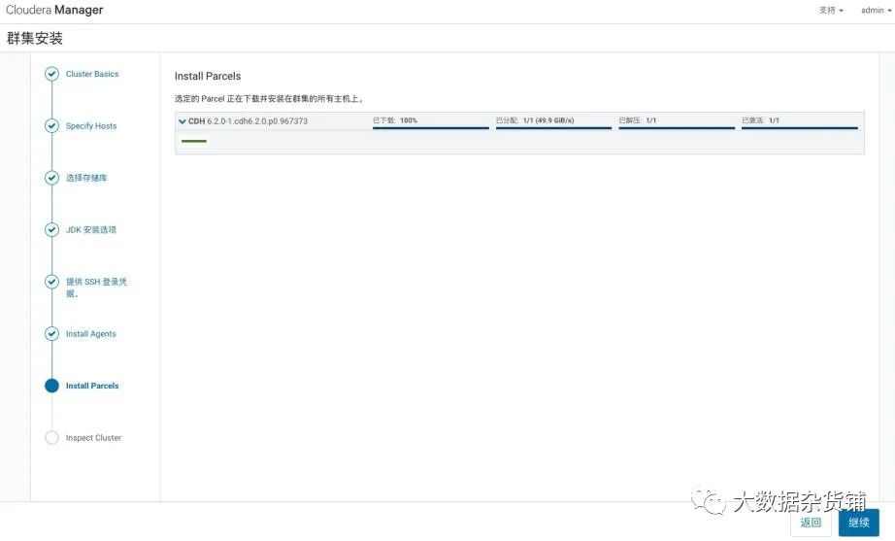Click the empty Inspect Cluster step circle
Viewport: 895px width, 541px height.
(52, 438)
